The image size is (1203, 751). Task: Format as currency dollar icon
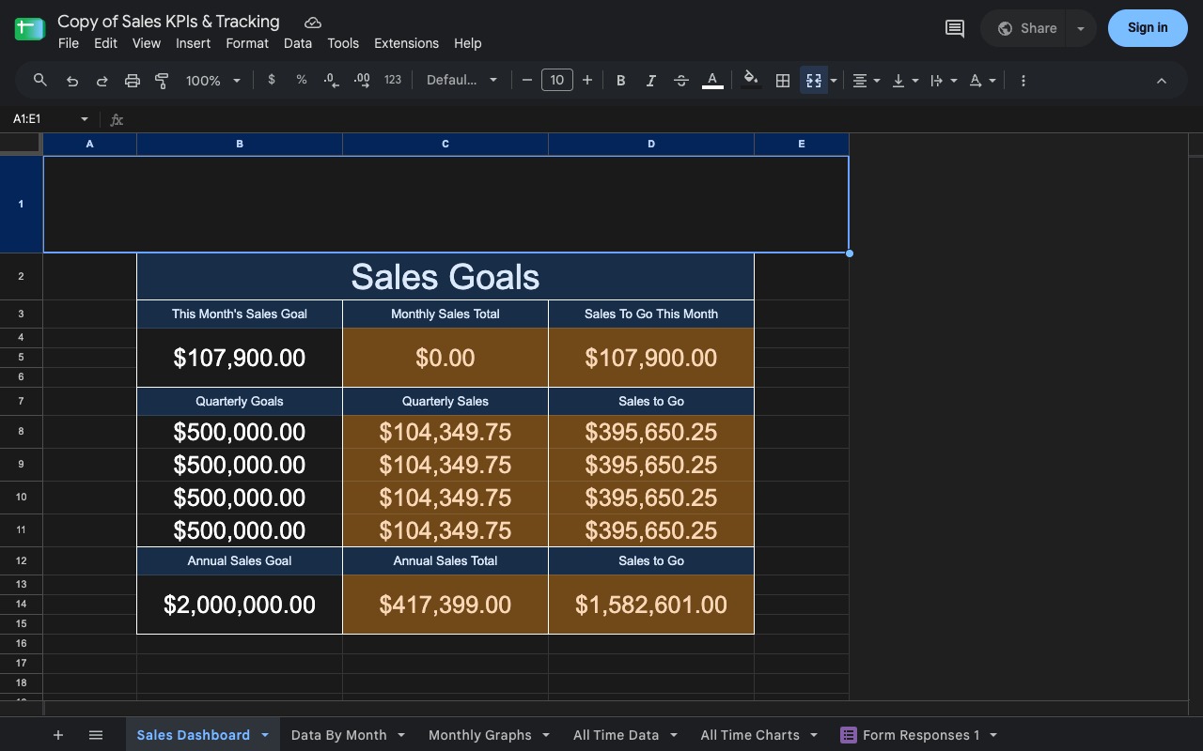coord(272,80)
